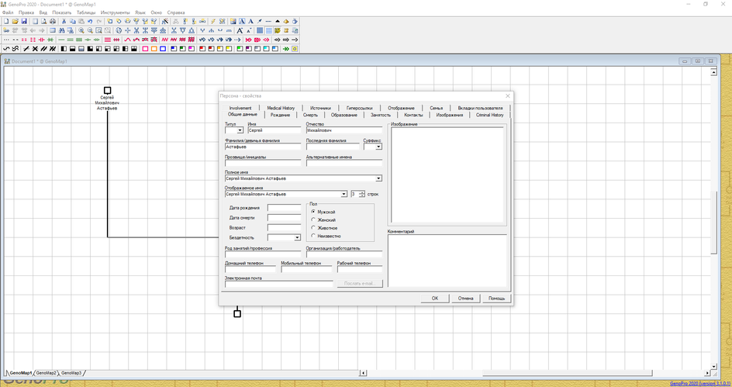Expand the Отображаемое имя combo box

pyautogui.click(x=344, y=194)
